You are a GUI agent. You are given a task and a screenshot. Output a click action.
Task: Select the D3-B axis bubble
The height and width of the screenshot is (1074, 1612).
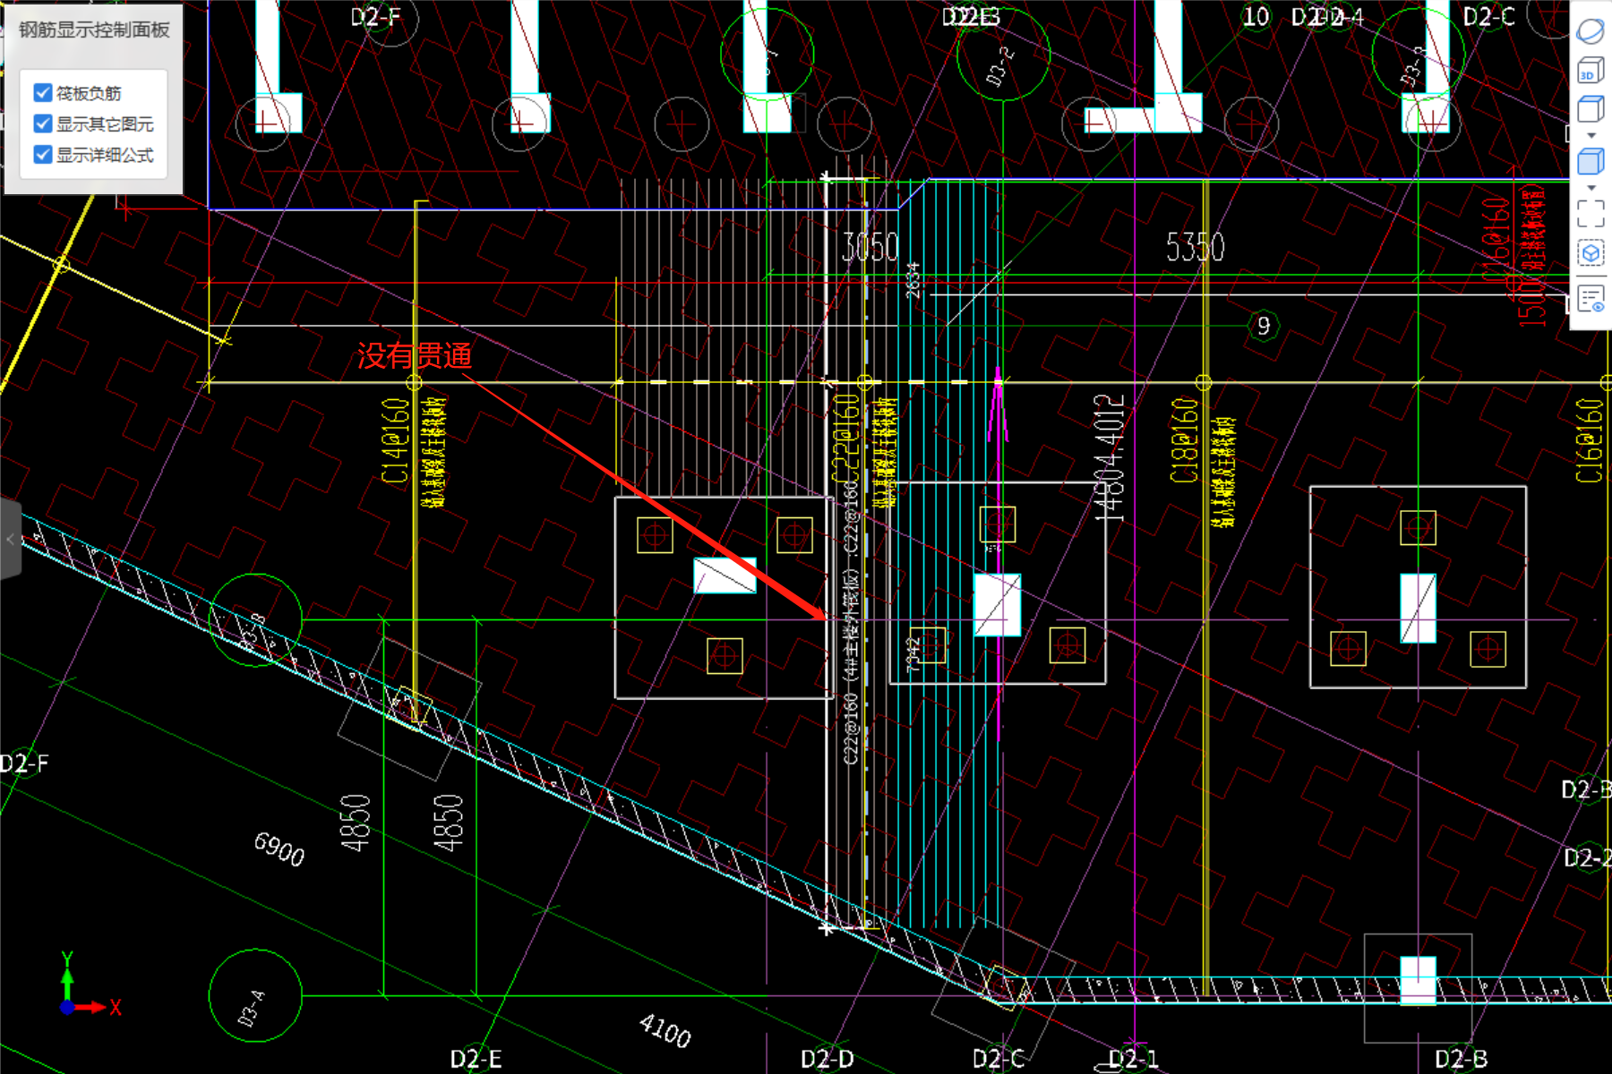pyautogui.click(x=255, y=620)
